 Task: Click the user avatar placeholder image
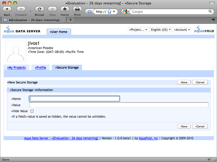[16, 52]
